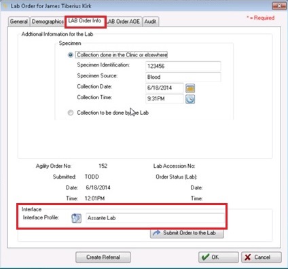Click the Lab Accession No label
The image size is (288, 269).
pos(174,166)
